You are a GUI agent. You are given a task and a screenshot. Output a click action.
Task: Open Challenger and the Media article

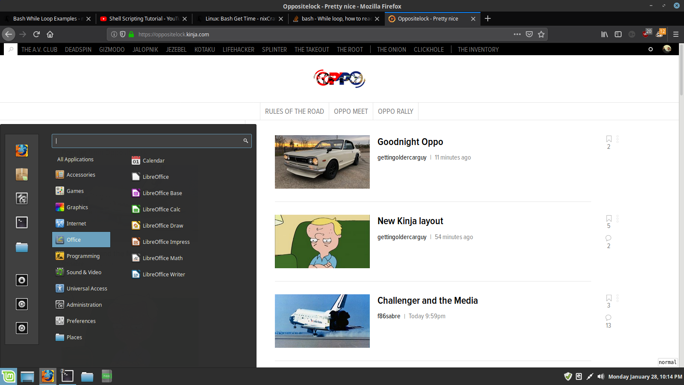pyautogui.click(x=427, y=300)
